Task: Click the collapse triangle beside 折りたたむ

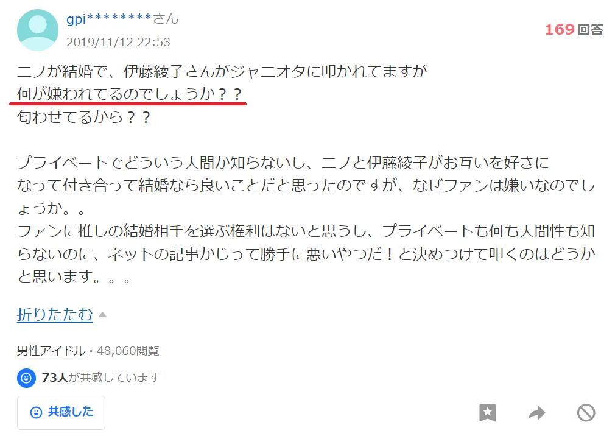Action: coord(102,314)
